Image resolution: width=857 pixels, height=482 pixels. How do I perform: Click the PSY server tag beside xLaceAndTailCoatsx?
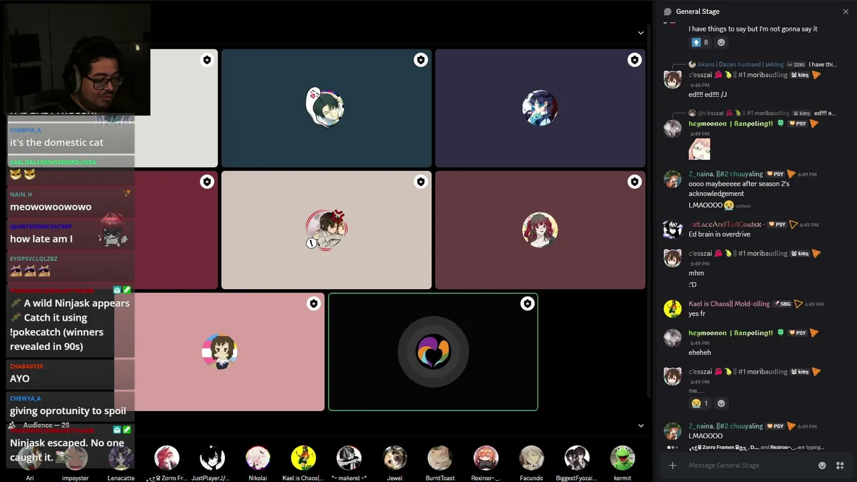[x=777, y=224]
